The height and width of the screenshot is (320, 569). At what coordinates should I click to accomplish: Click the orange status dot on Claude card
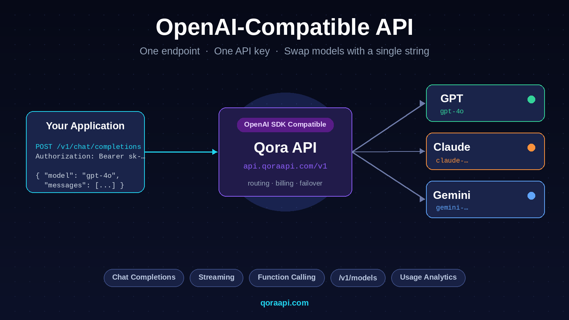[x=531, y=147]
